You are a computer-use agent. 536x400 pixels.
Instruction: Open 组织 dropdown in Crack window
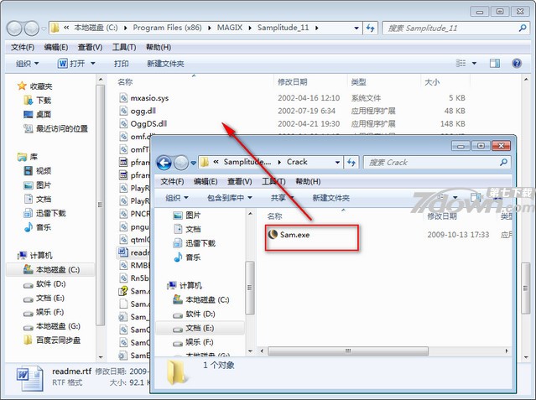[177, 198]
